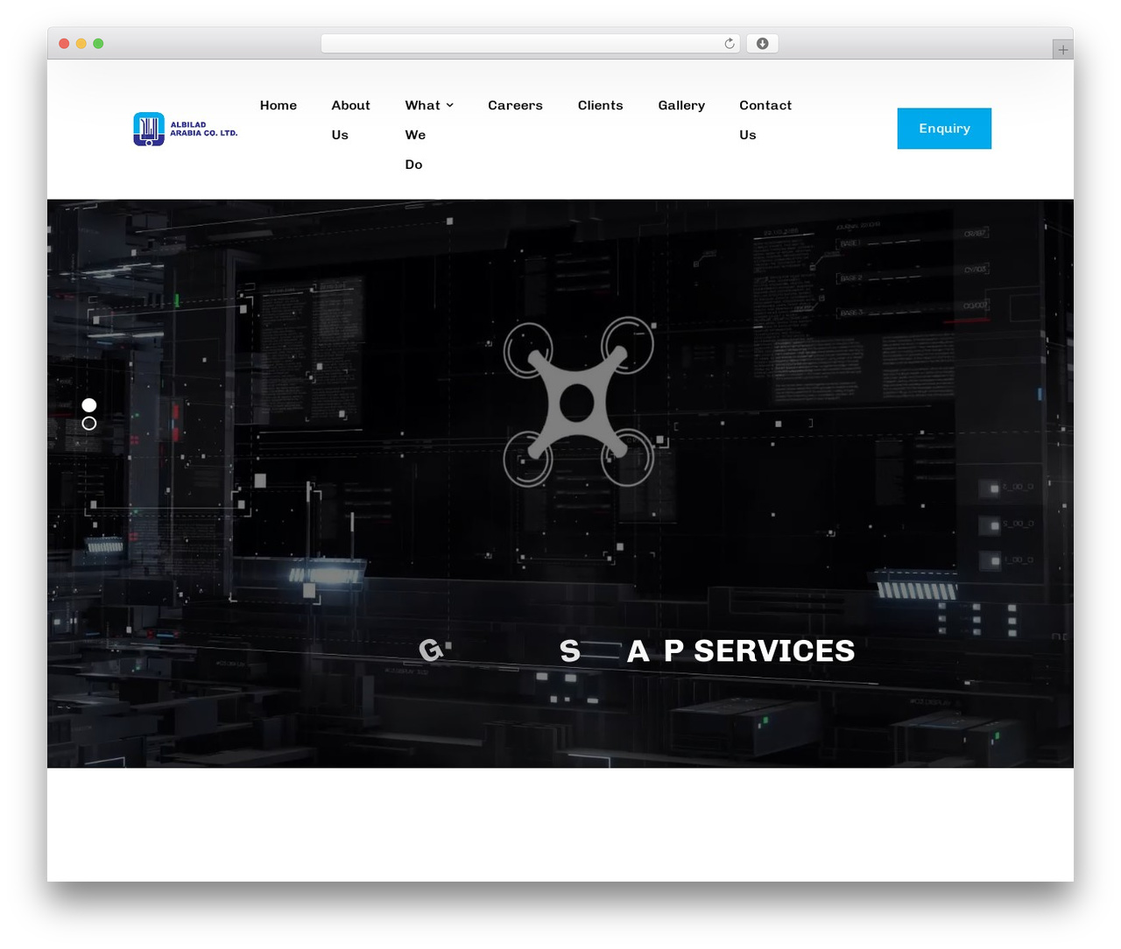Add a new browser tab

click(x=1062, y=50)
